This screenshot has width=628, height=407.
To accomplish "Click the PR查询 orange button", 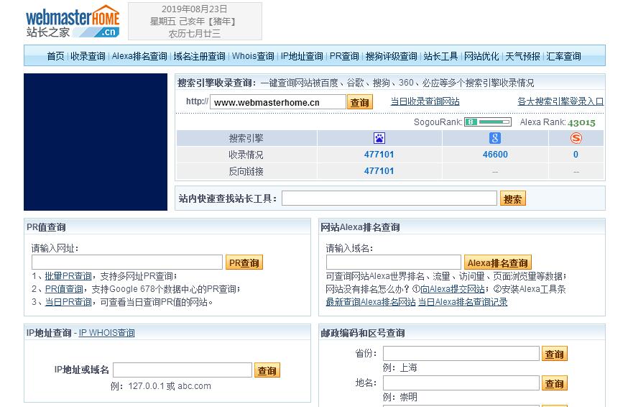I will click(244, 262).
